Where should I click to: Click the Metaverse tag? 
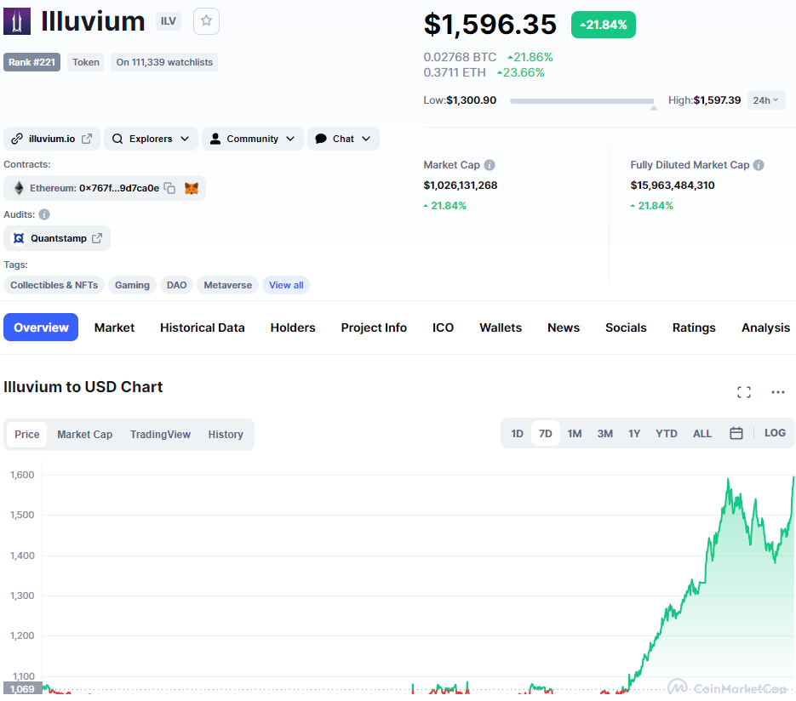coord(228,285)
